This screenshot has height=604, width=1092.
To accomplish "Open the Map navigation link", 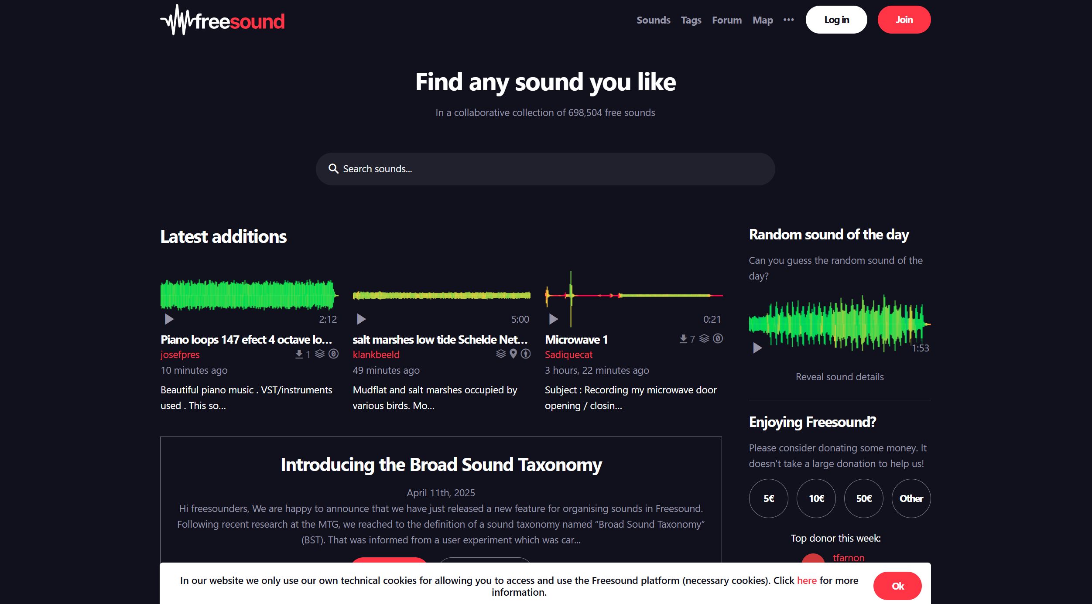I will coord(762,20).
